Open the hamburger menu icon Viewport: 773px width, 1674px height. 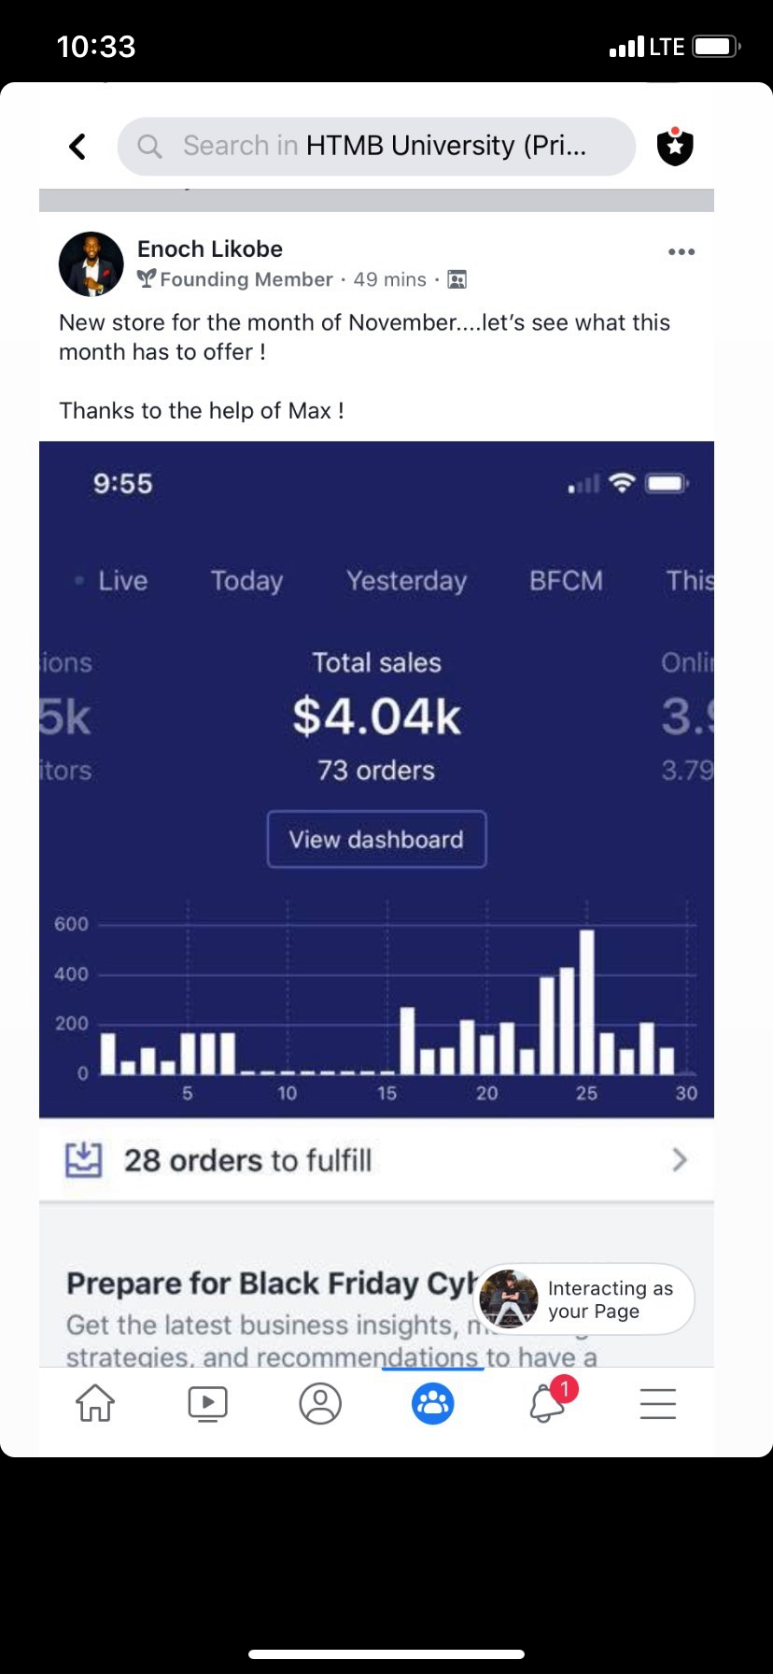[x=657, y=1403]
